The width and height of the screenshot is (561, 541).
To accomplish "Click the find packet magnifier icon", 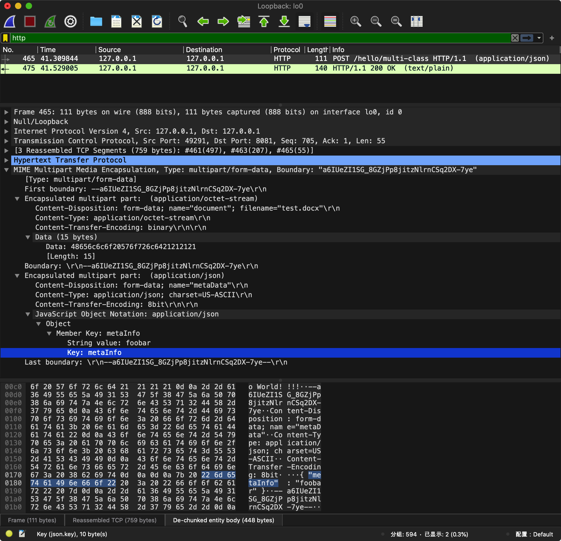I will pyautogui.click(x=183, y=21).
